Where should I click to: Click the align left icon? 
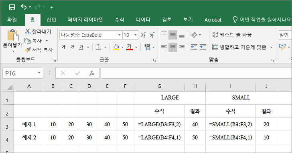pyautogui.click(x=164, y=47)
